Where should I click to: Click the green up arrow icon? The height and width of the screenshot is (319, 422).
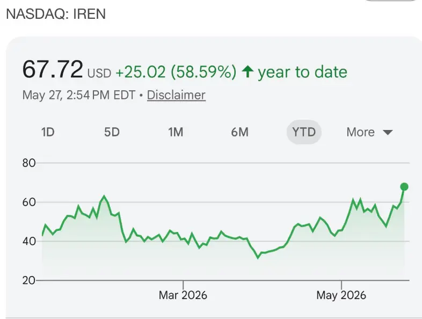point(248,72)
